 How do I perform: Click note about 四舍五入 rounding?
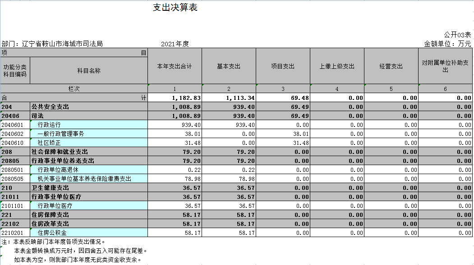pyautogui.click(x=81, y=251)
